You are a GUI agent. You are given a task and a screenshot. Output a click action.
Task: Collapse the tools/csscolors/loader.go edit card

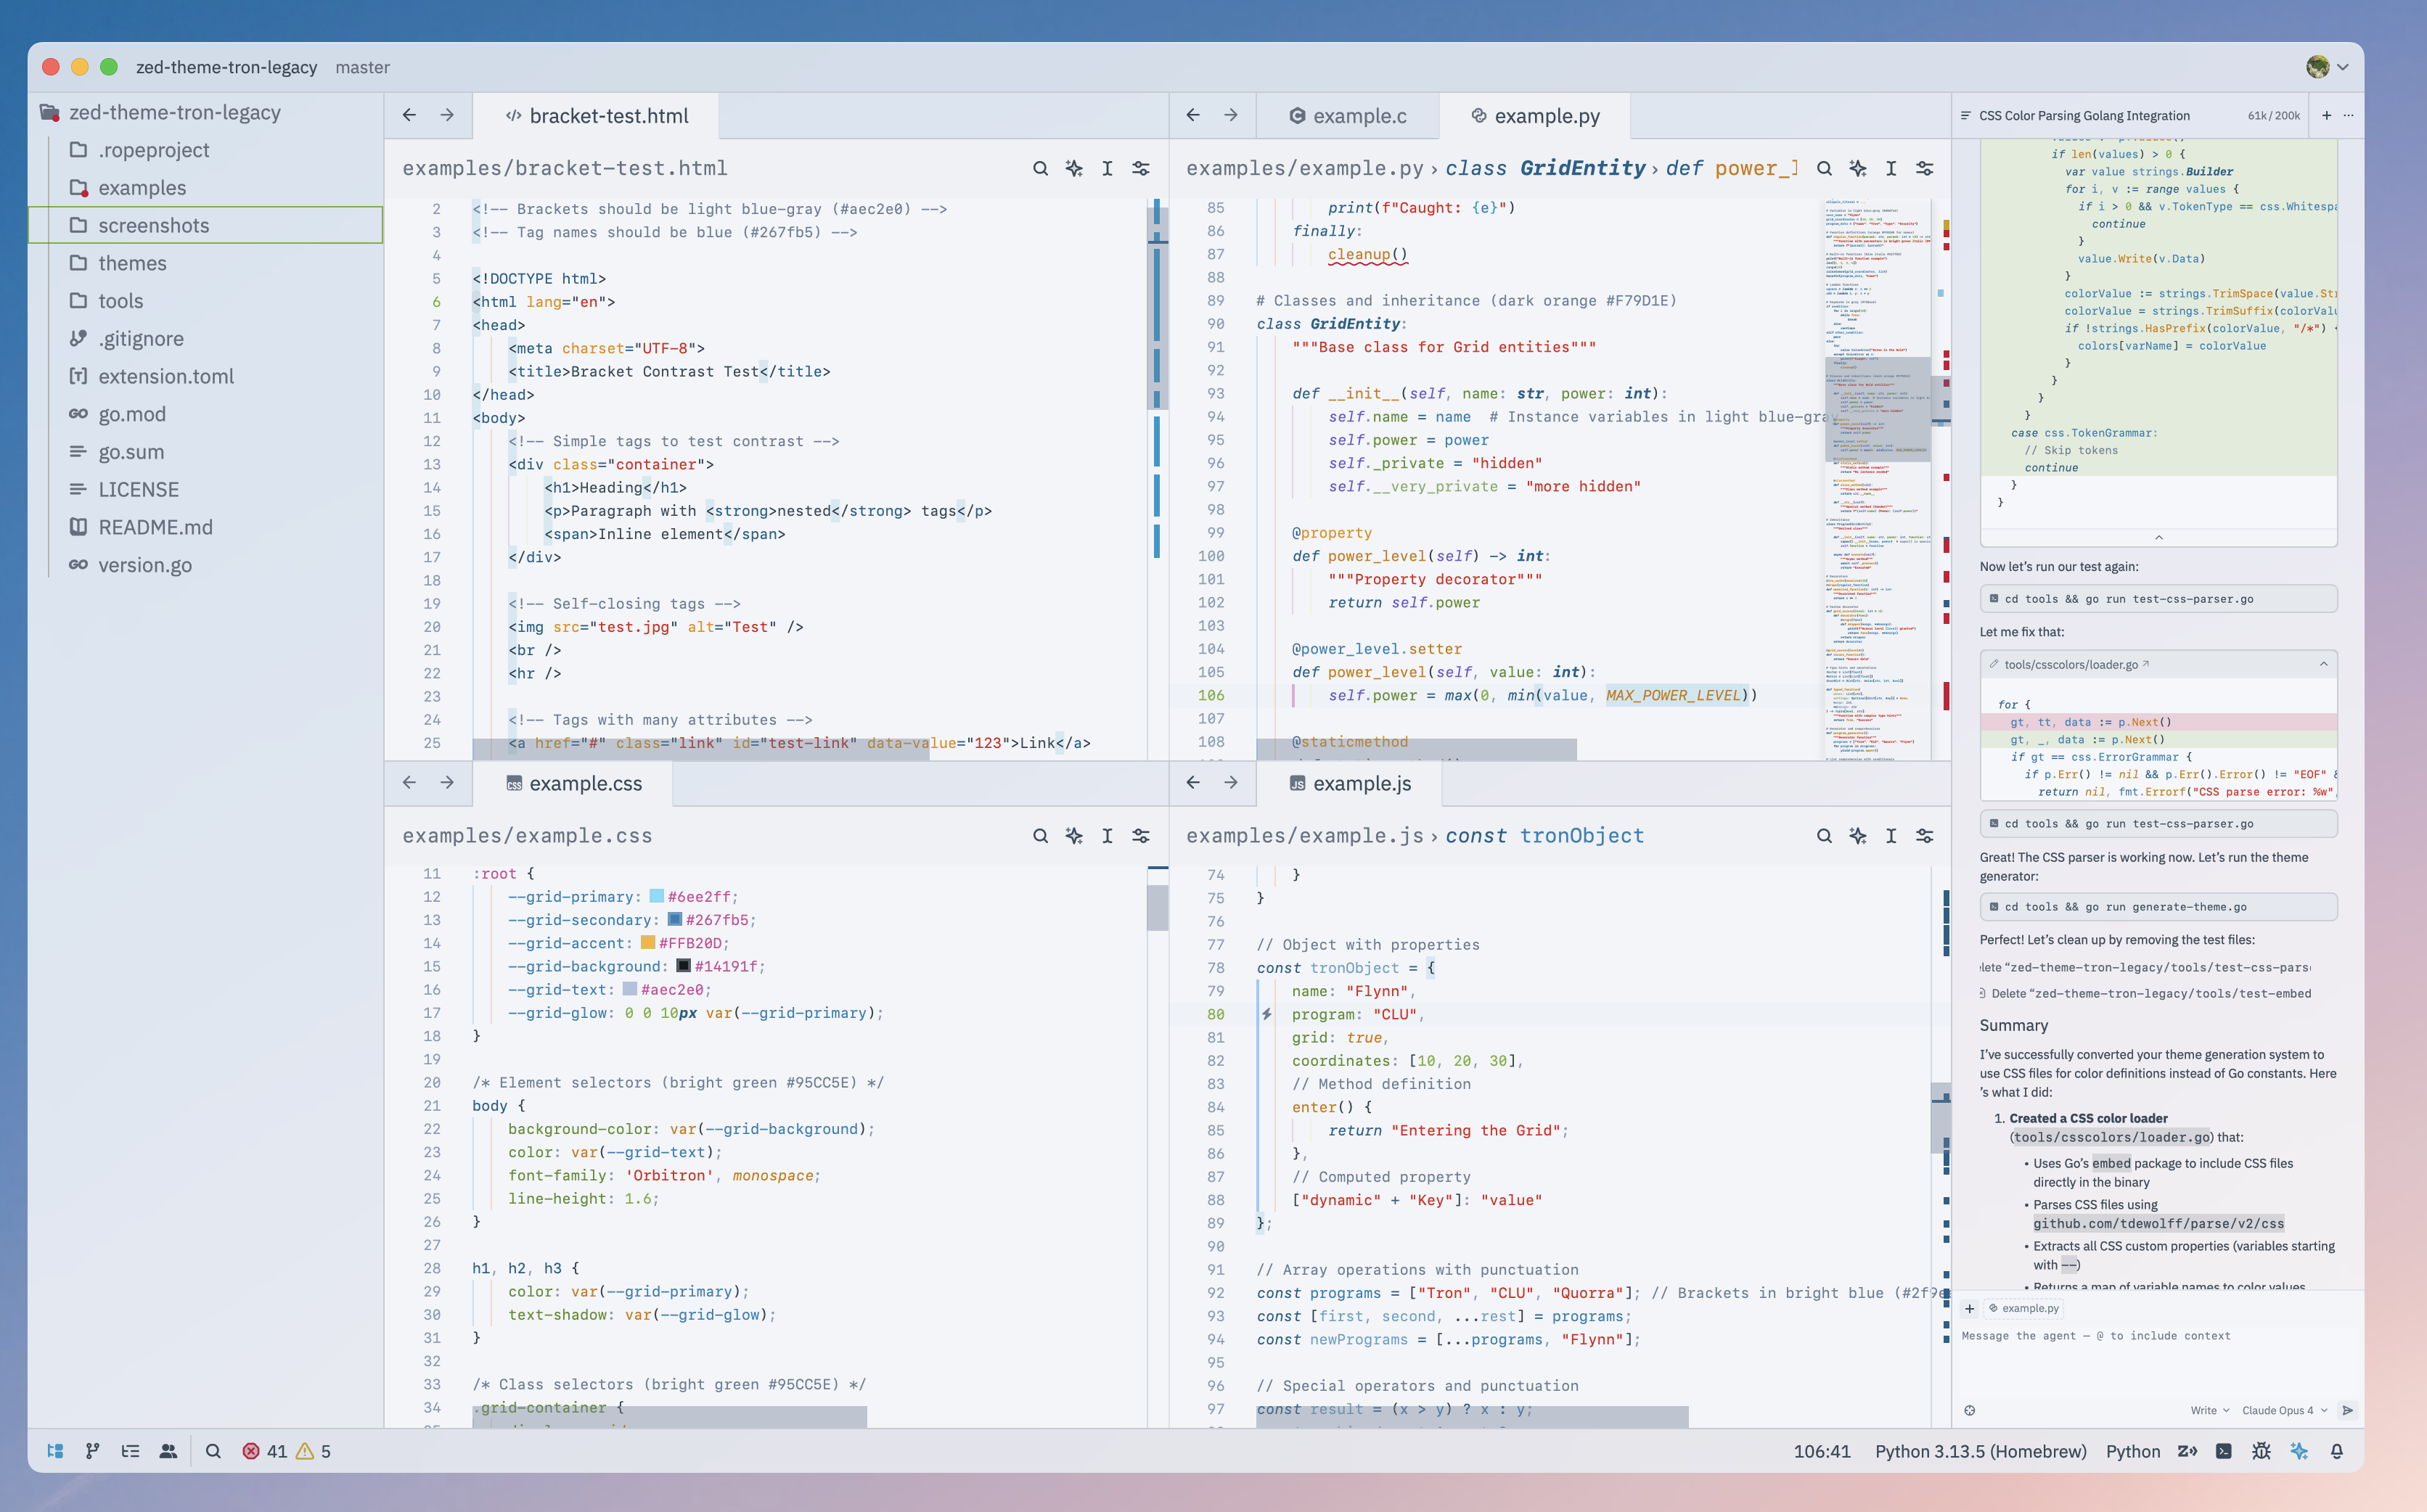point(2323,664)
